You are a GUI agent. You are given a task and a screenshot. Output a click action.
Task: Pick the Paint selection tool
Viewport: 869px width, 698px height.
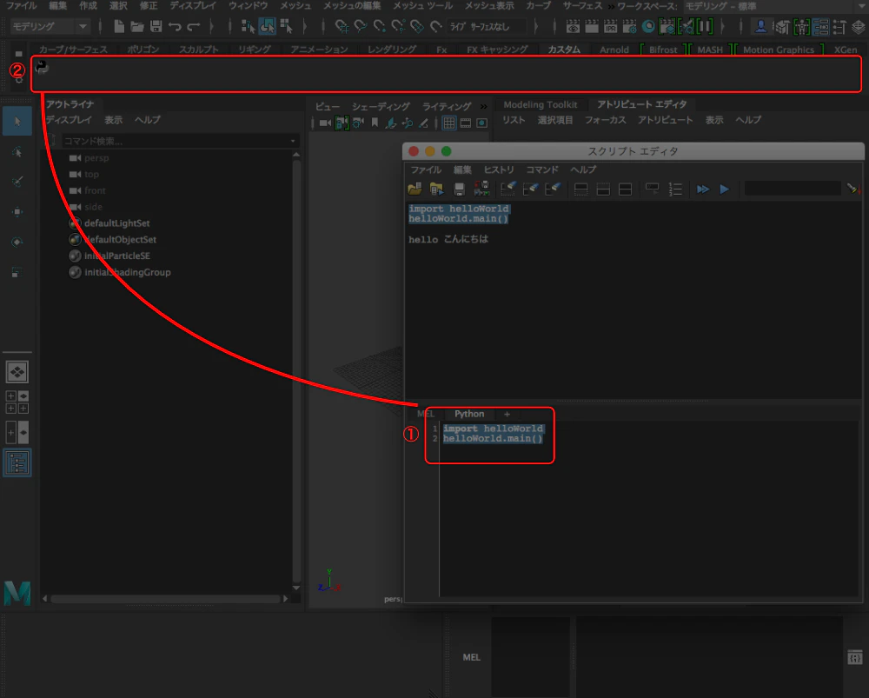pos(17,182)
